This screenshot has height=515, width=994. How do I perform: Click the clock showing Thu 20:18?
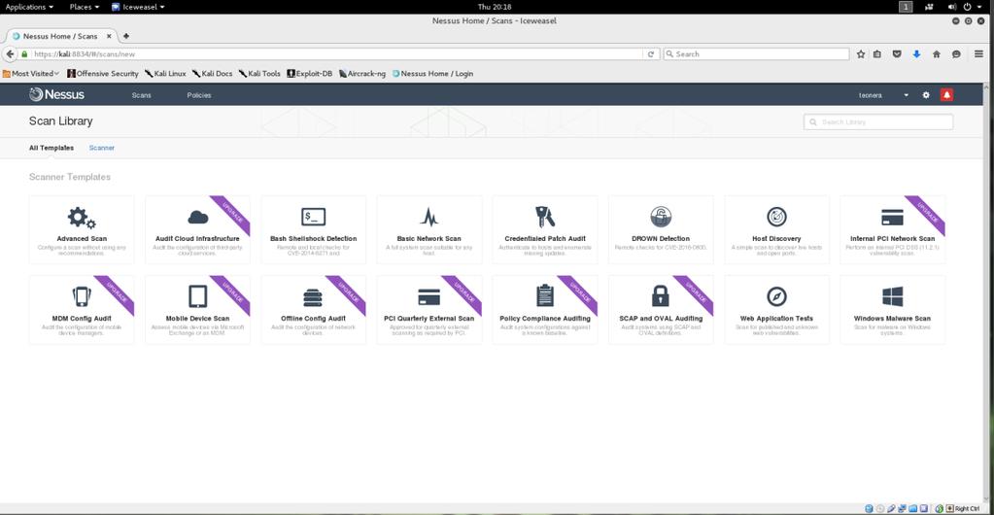495,7
